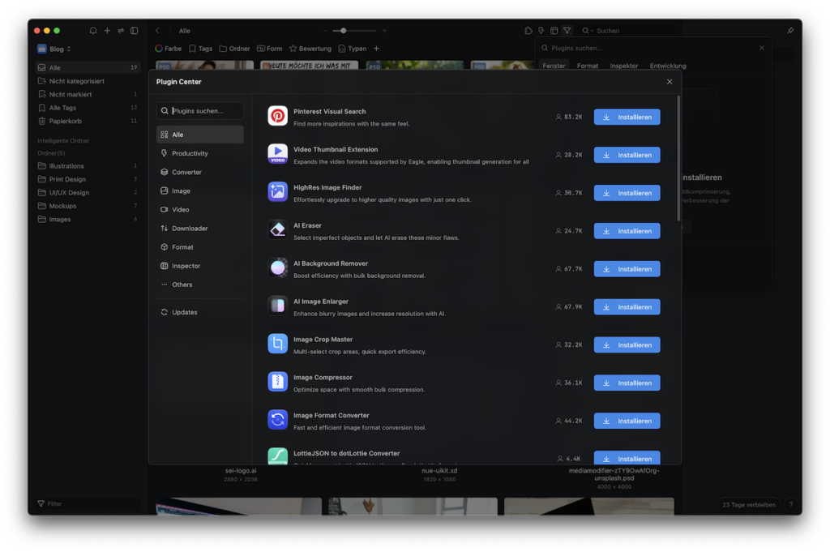830x552 pixels.
Task: Install HighRes Image Finder plugin
Action: [x=627, y=193]
